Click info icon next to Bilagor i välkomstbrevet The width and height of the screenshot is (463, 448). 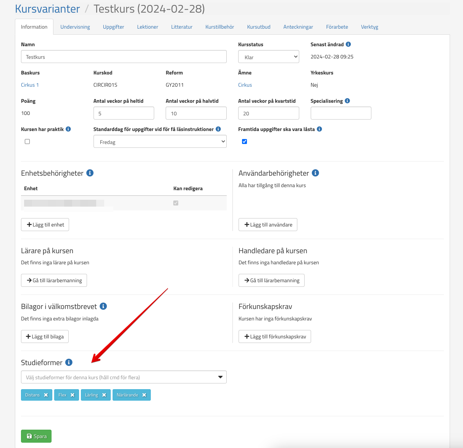click(x=103, y=306)
